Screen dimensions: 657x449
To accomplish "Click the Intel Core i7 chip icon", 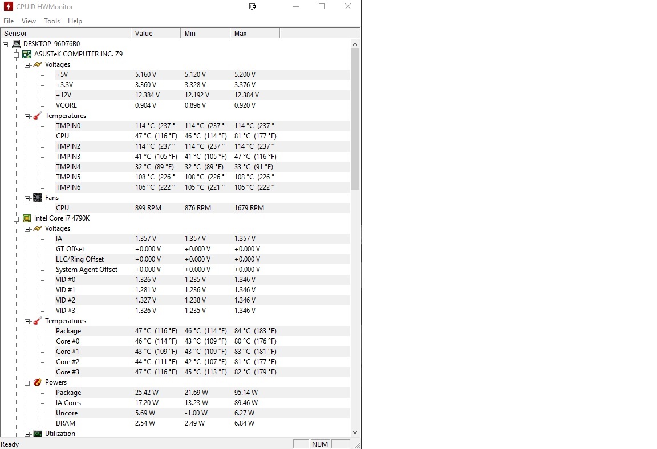I will (27, 218).
